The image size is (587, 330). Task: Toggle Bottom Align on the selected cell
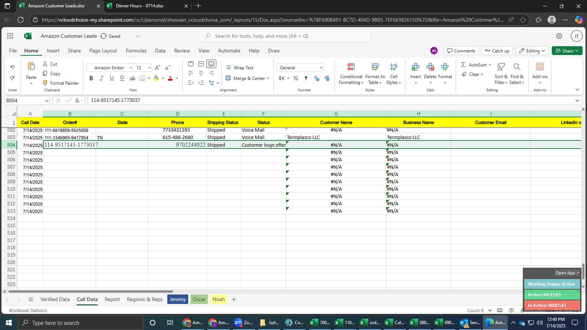tap(211, 64)
